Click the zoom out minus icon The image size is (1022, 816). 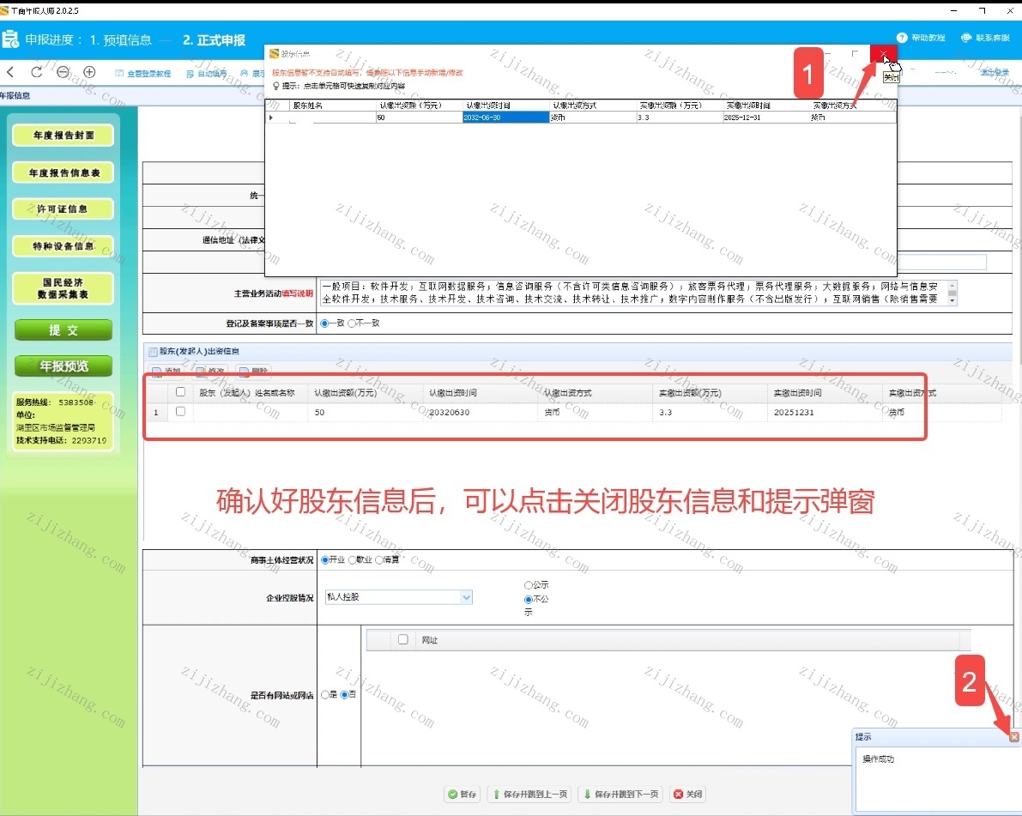(x=63, y=72)
